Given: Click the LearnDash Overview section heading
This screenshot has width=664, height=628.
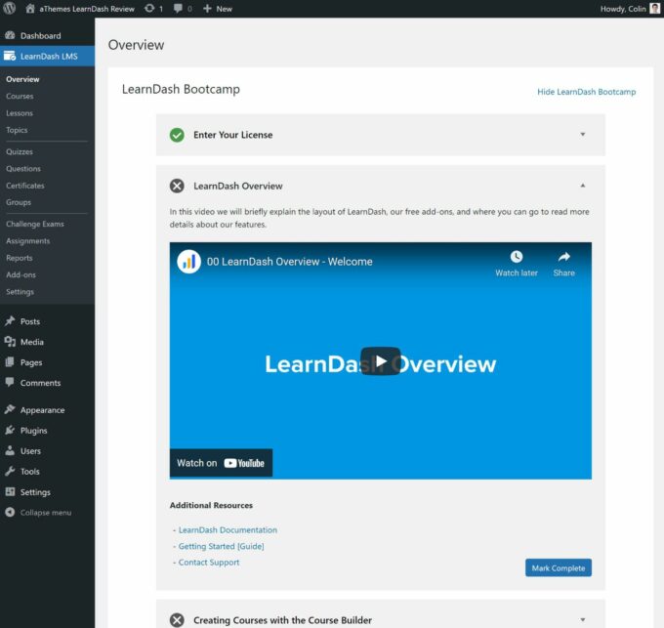Looking at the screenshot, I should pos(238,186).
